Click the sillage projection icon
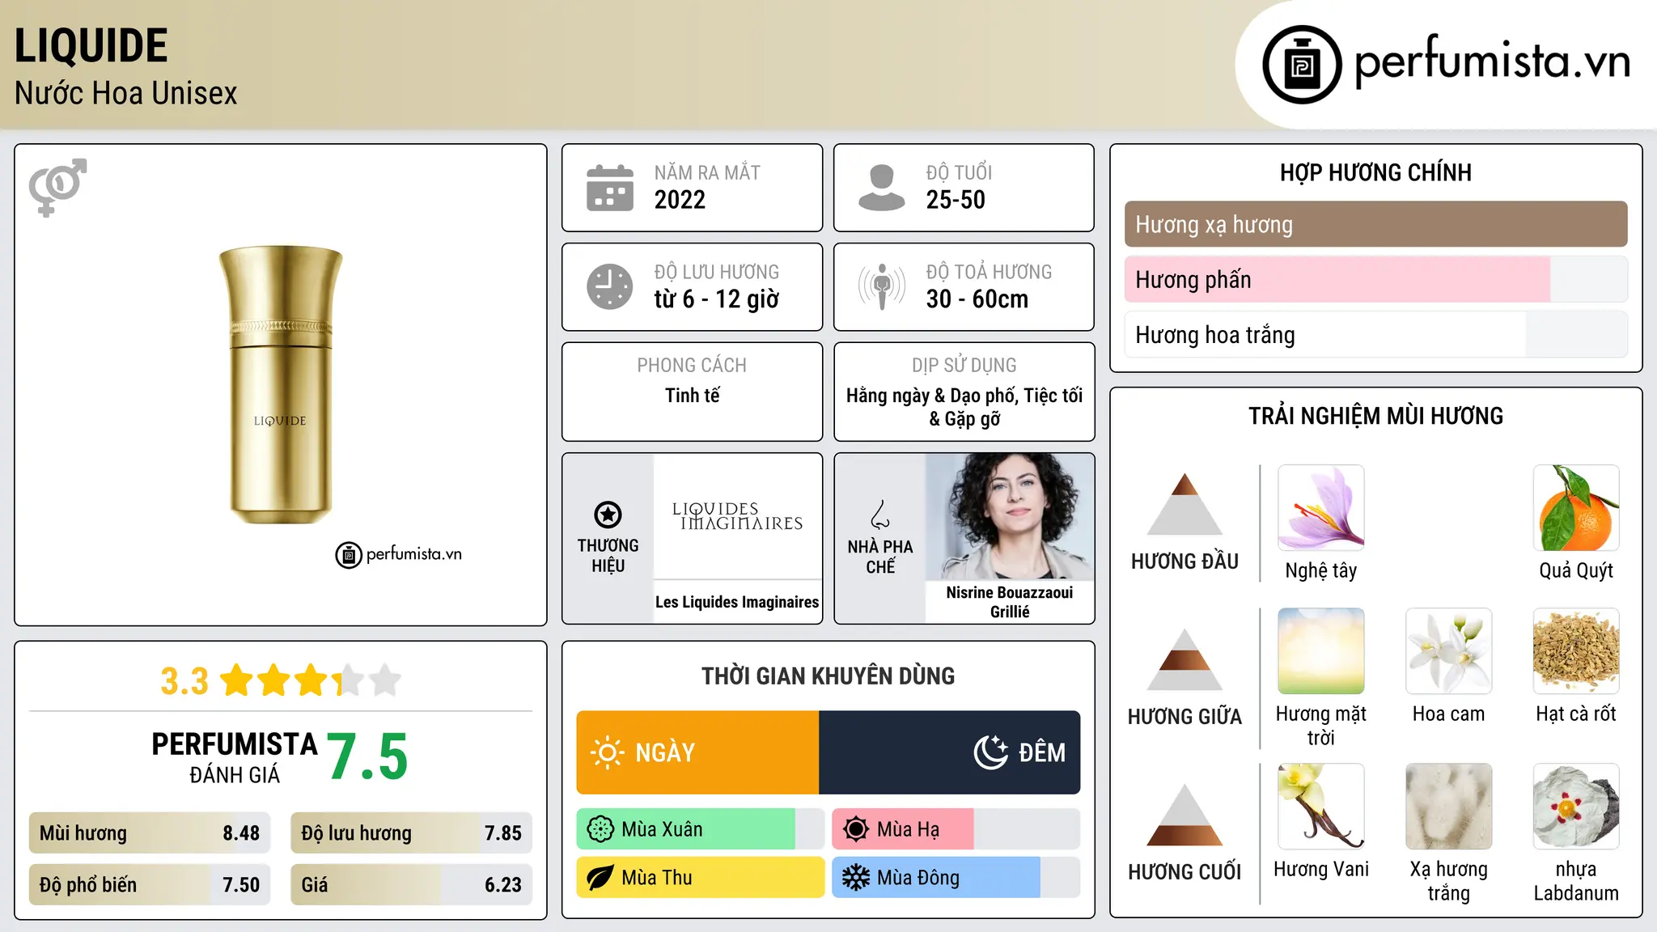This screenshot has width=1657, height=932. point(881,286)
